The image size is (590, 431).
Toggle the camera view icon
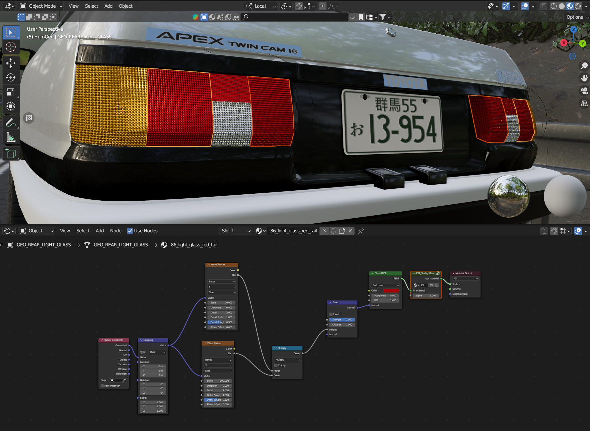[584, 91]
